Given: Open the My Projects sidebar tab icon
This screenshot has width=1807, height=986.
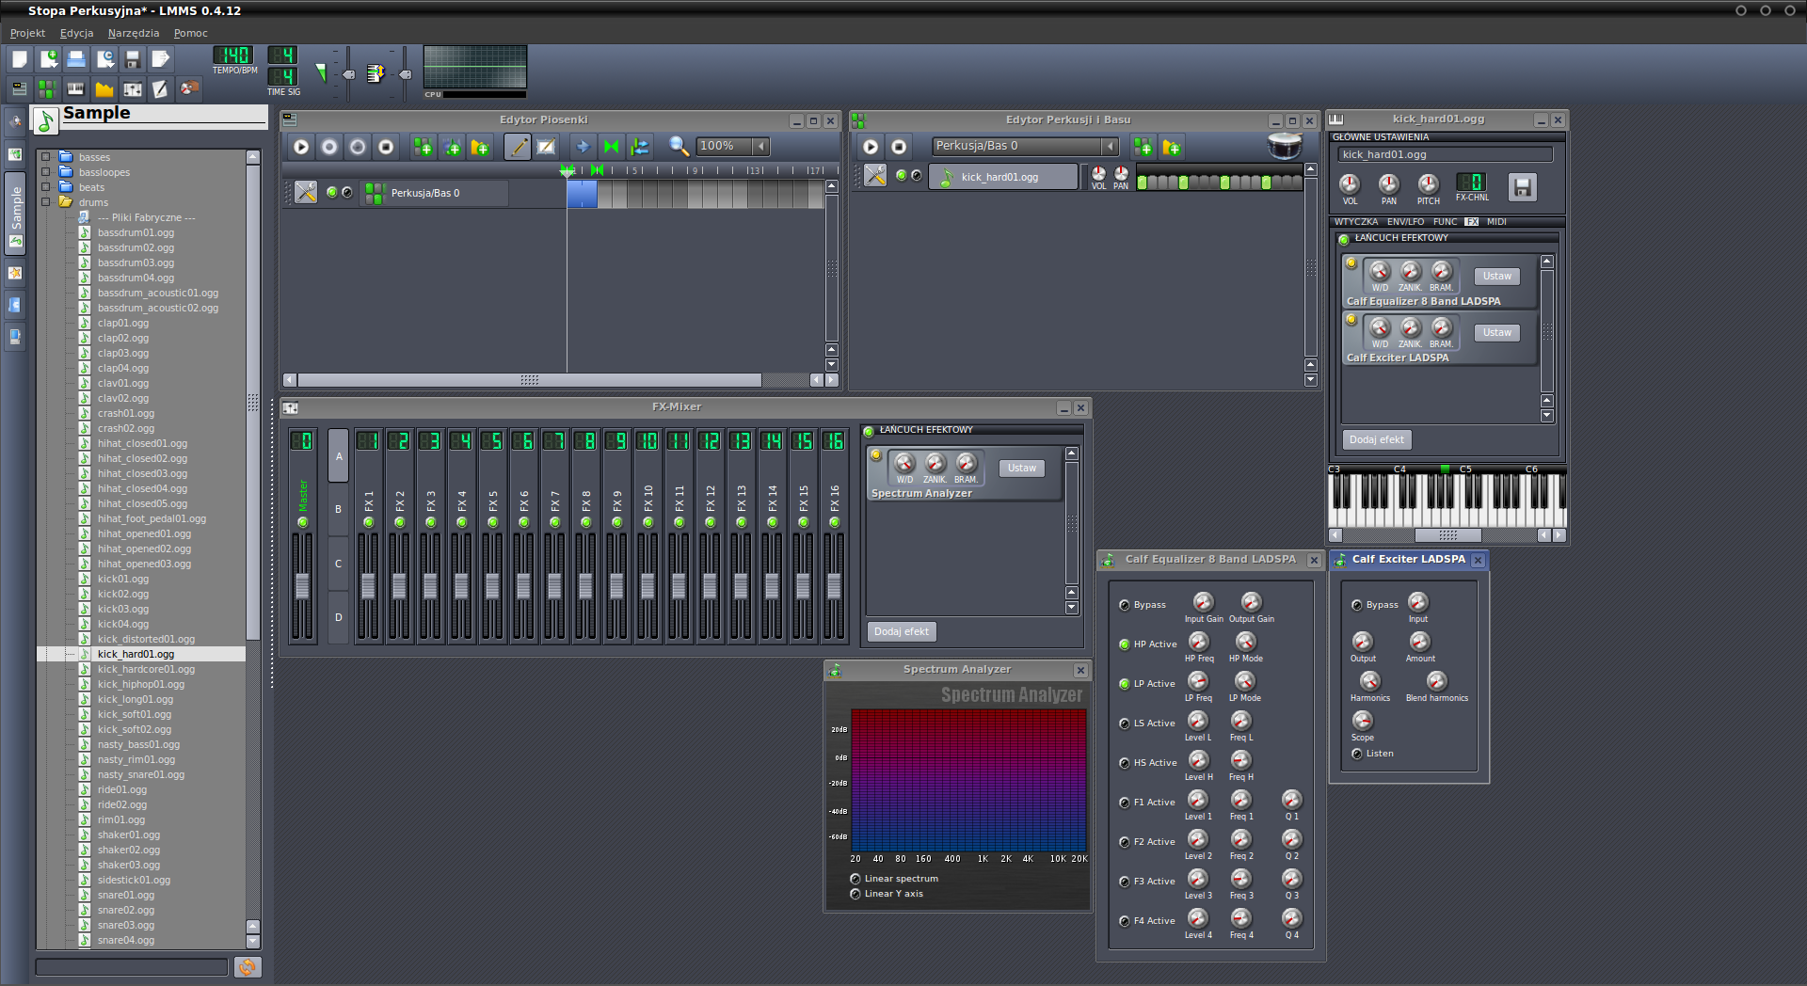Looking at the screenshot, I should (x=15, y=153).
